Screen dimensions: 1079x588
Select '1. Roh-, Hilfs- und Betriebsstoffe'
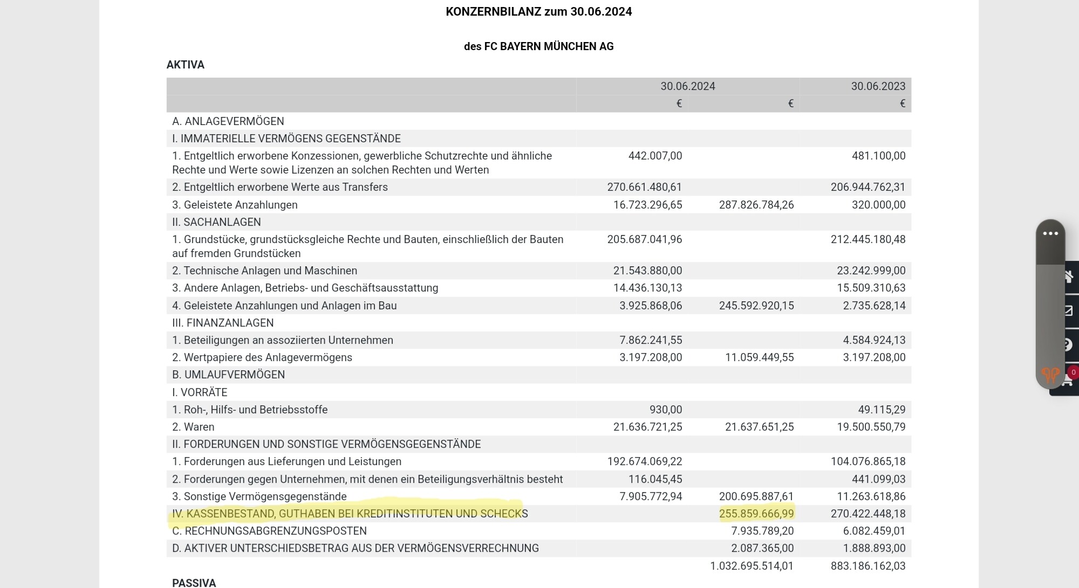click(x=250, y=410)
